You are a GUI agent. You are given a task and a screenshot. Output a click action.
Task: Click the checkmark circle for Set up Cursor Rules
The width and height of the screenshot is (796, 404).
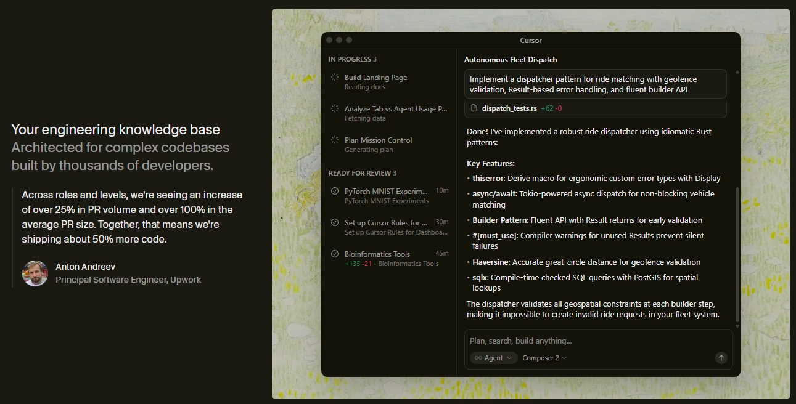click(x=335, y=223)
